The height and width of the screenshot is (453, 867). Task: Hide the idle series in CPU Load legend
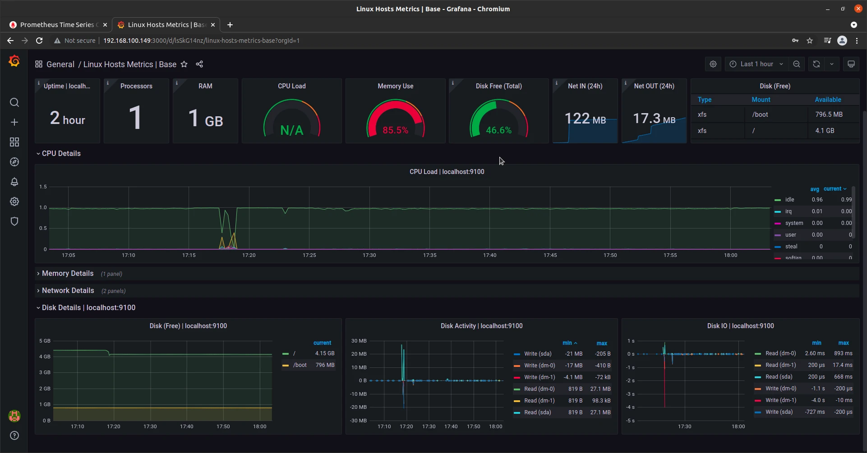(789, 200)
